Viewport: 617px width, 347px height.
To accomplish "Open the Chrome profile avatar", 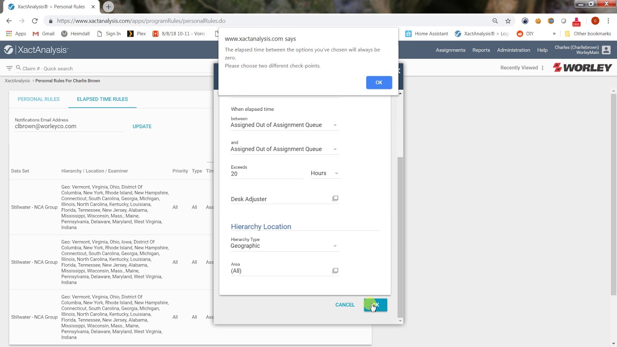I will (x=595, y=21).
